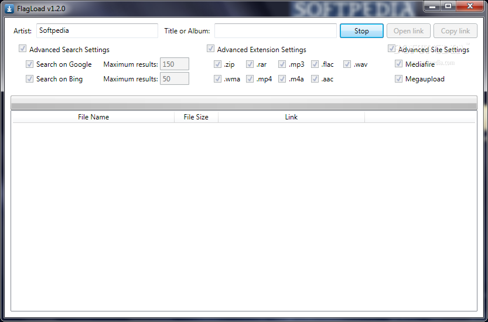This screenshot has height=322, width=488.
Task: Click Google maximum results field showing 150
Action: (175, 64)
